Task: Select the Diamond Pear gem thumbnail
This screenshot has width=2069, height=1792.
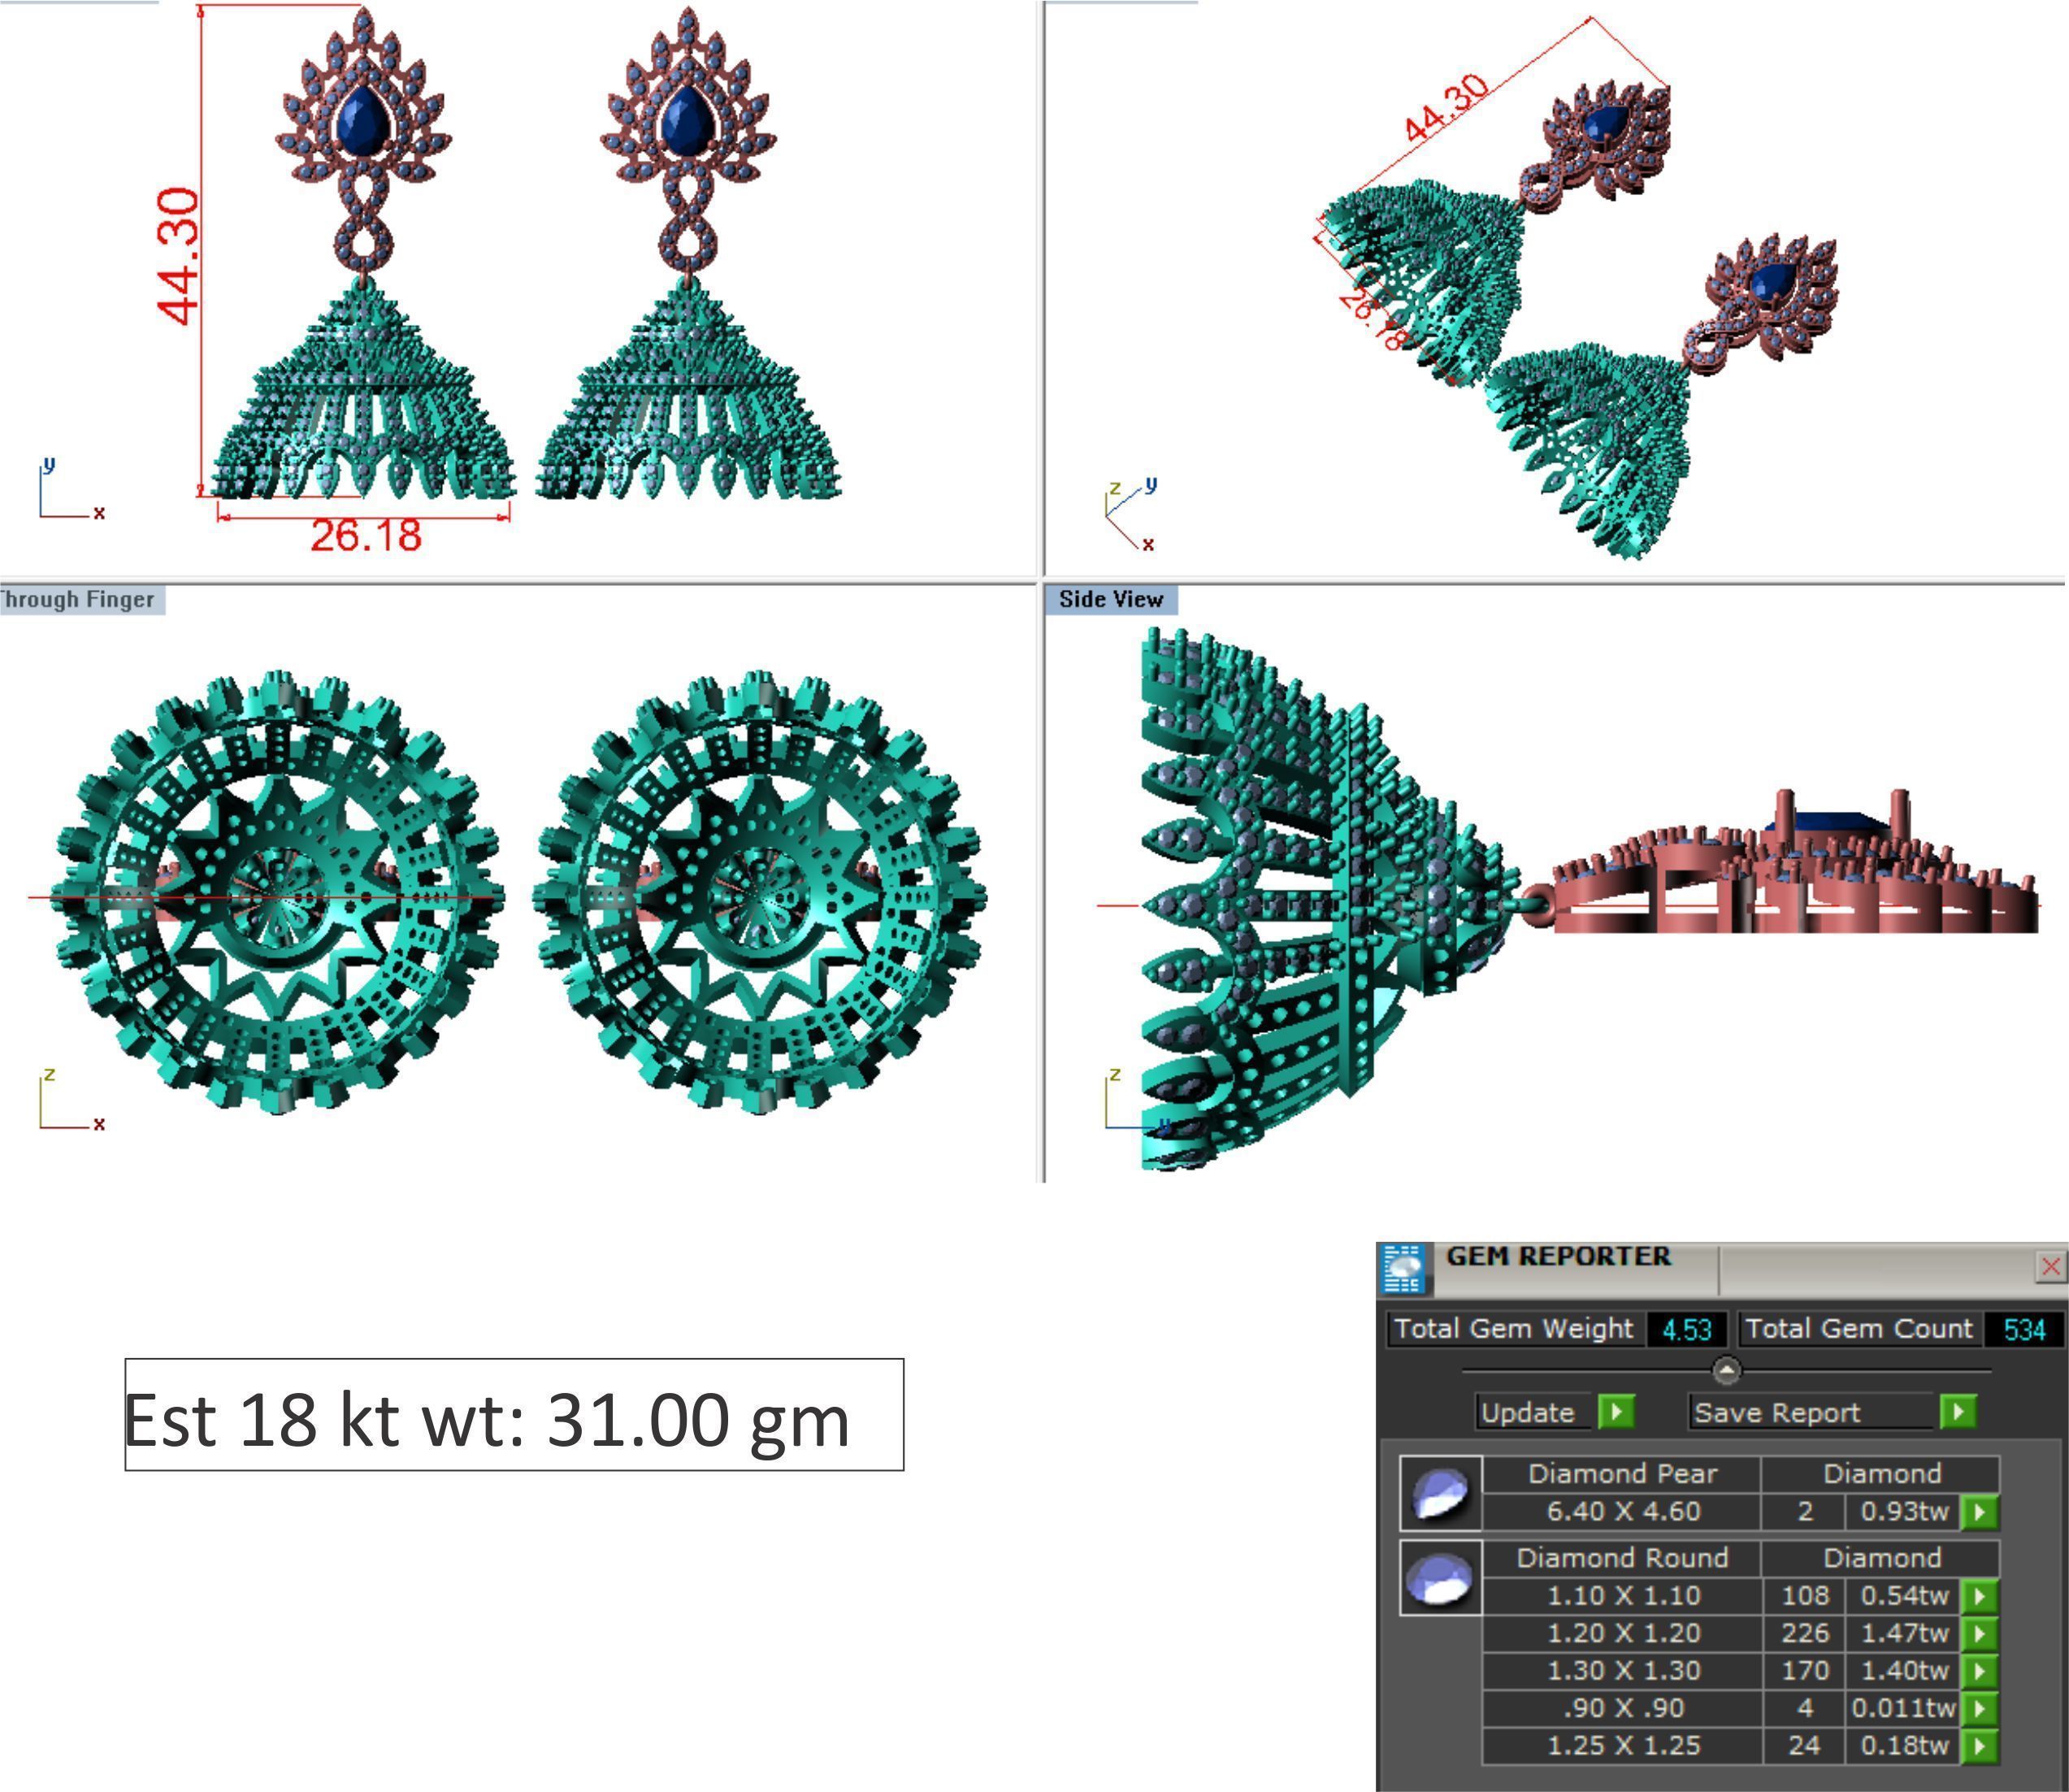Action: pos(1440,1493)
